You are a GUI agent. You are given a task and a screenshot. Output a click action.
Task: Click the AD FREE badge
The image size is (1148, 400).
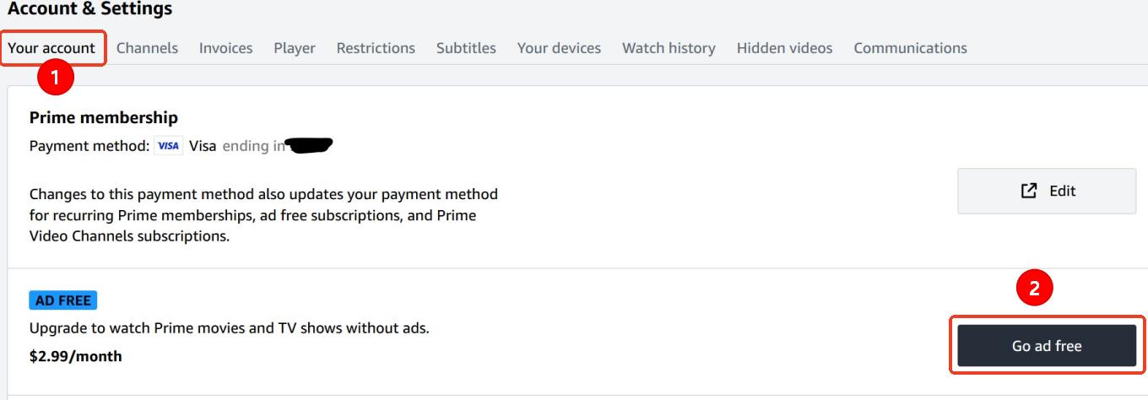(x=63, y=300)
